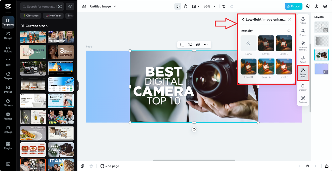Select the purple background layer thumbnail
The height and width of the screenshot is (171, 332).
[321, 69]
